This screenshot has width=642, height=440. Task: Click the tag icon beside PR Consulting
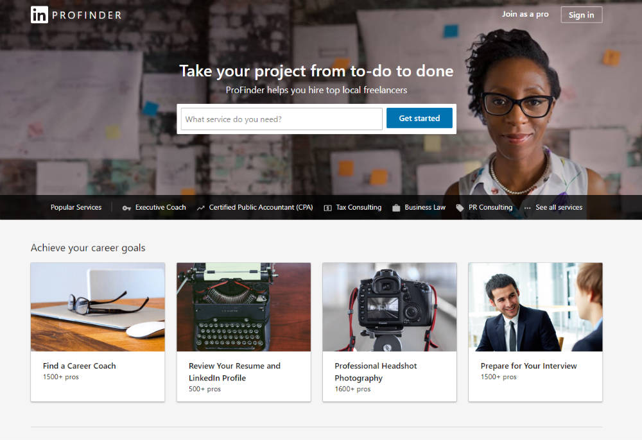click(x=460, y=208)
